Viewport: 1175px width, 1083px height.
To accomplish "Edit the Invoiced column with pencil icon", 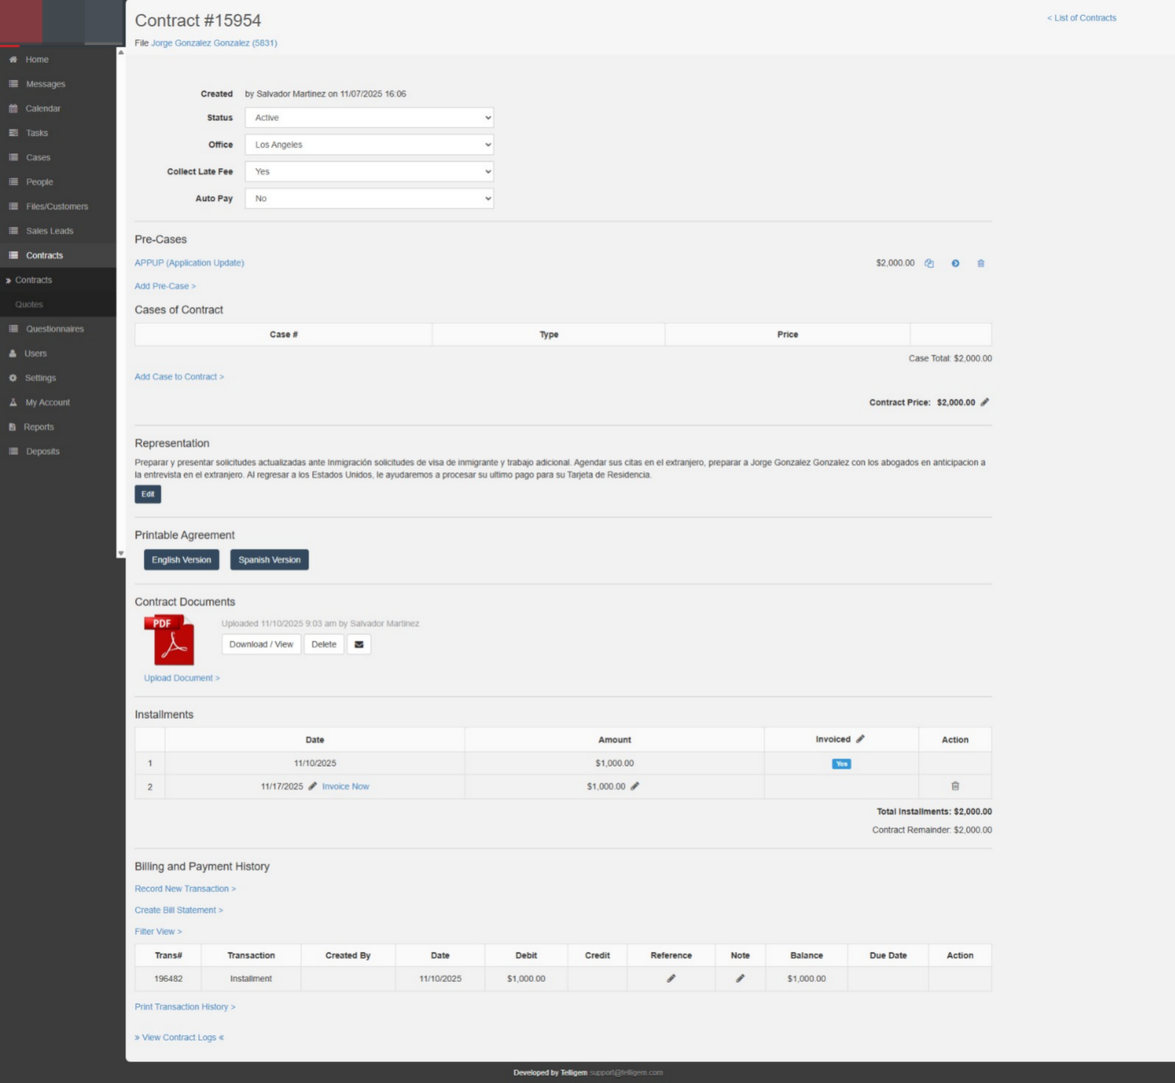I will pyautogui.click(x=860, y=739).
